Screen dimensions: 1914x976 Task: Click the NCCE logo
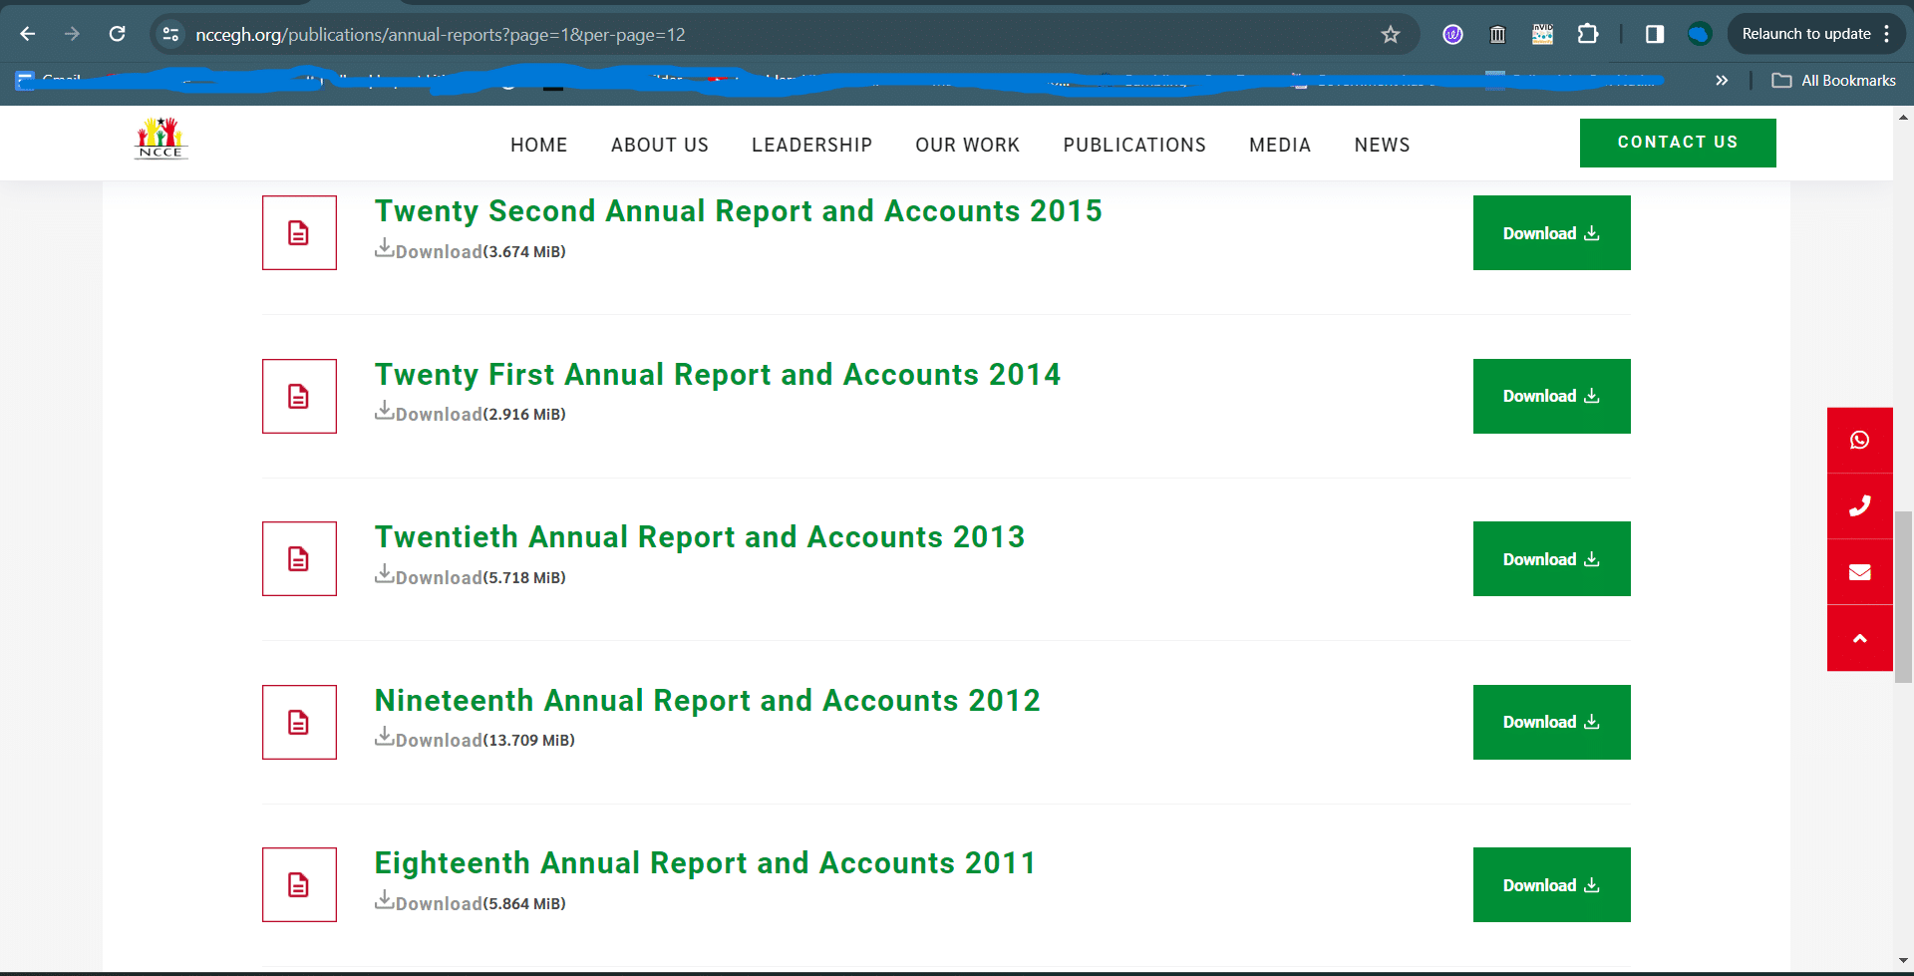(x=160, y=139)
